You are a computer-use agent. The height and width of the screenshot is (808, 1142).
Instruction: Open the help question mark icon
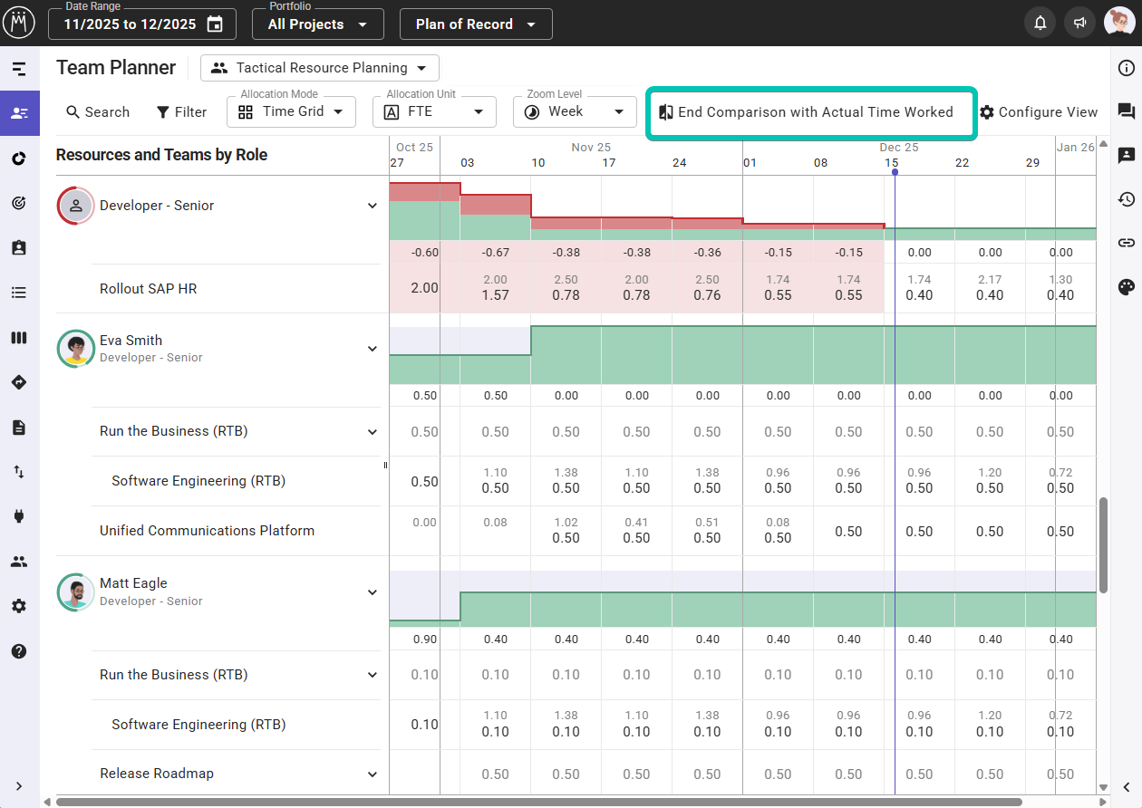click(x=19, y=650)
